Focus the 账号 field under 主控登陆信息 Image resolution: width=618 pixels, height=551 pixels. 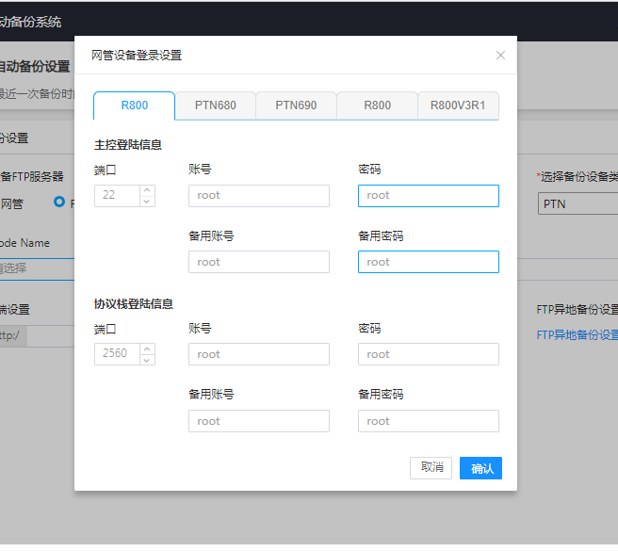(x=258, y=196)
